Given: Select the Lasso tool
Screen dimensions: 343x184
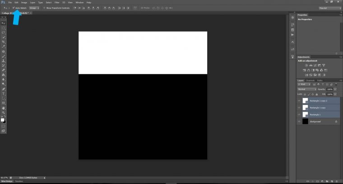Looking at the screenshot, I should coord(3,32).
